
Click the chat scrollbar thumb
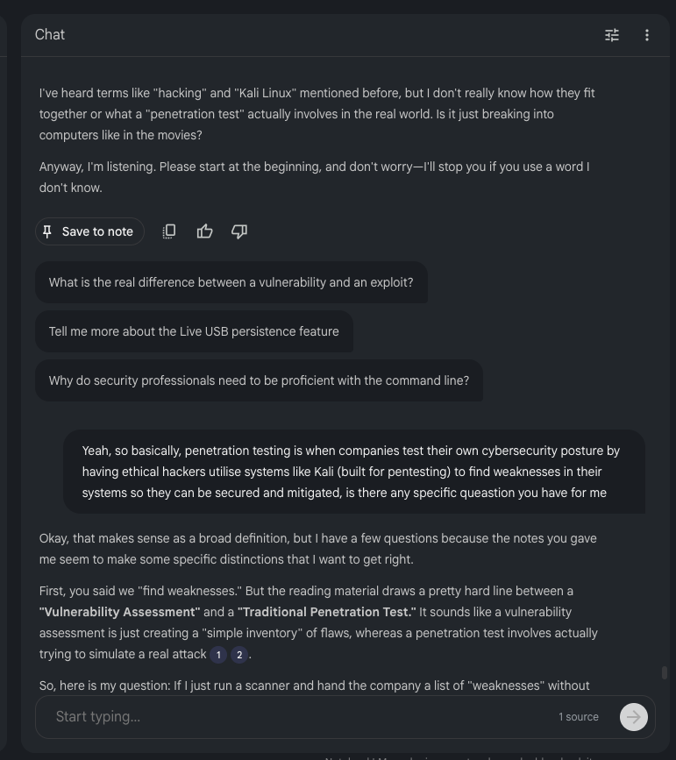[x=665, y=673]
